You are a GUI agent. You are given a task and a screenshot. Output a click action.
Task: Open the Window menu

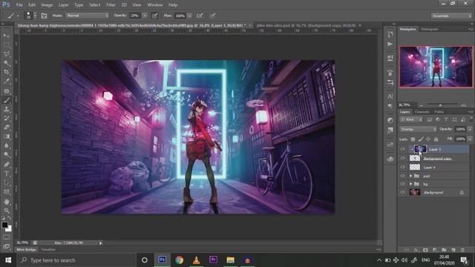coord(155,5)
